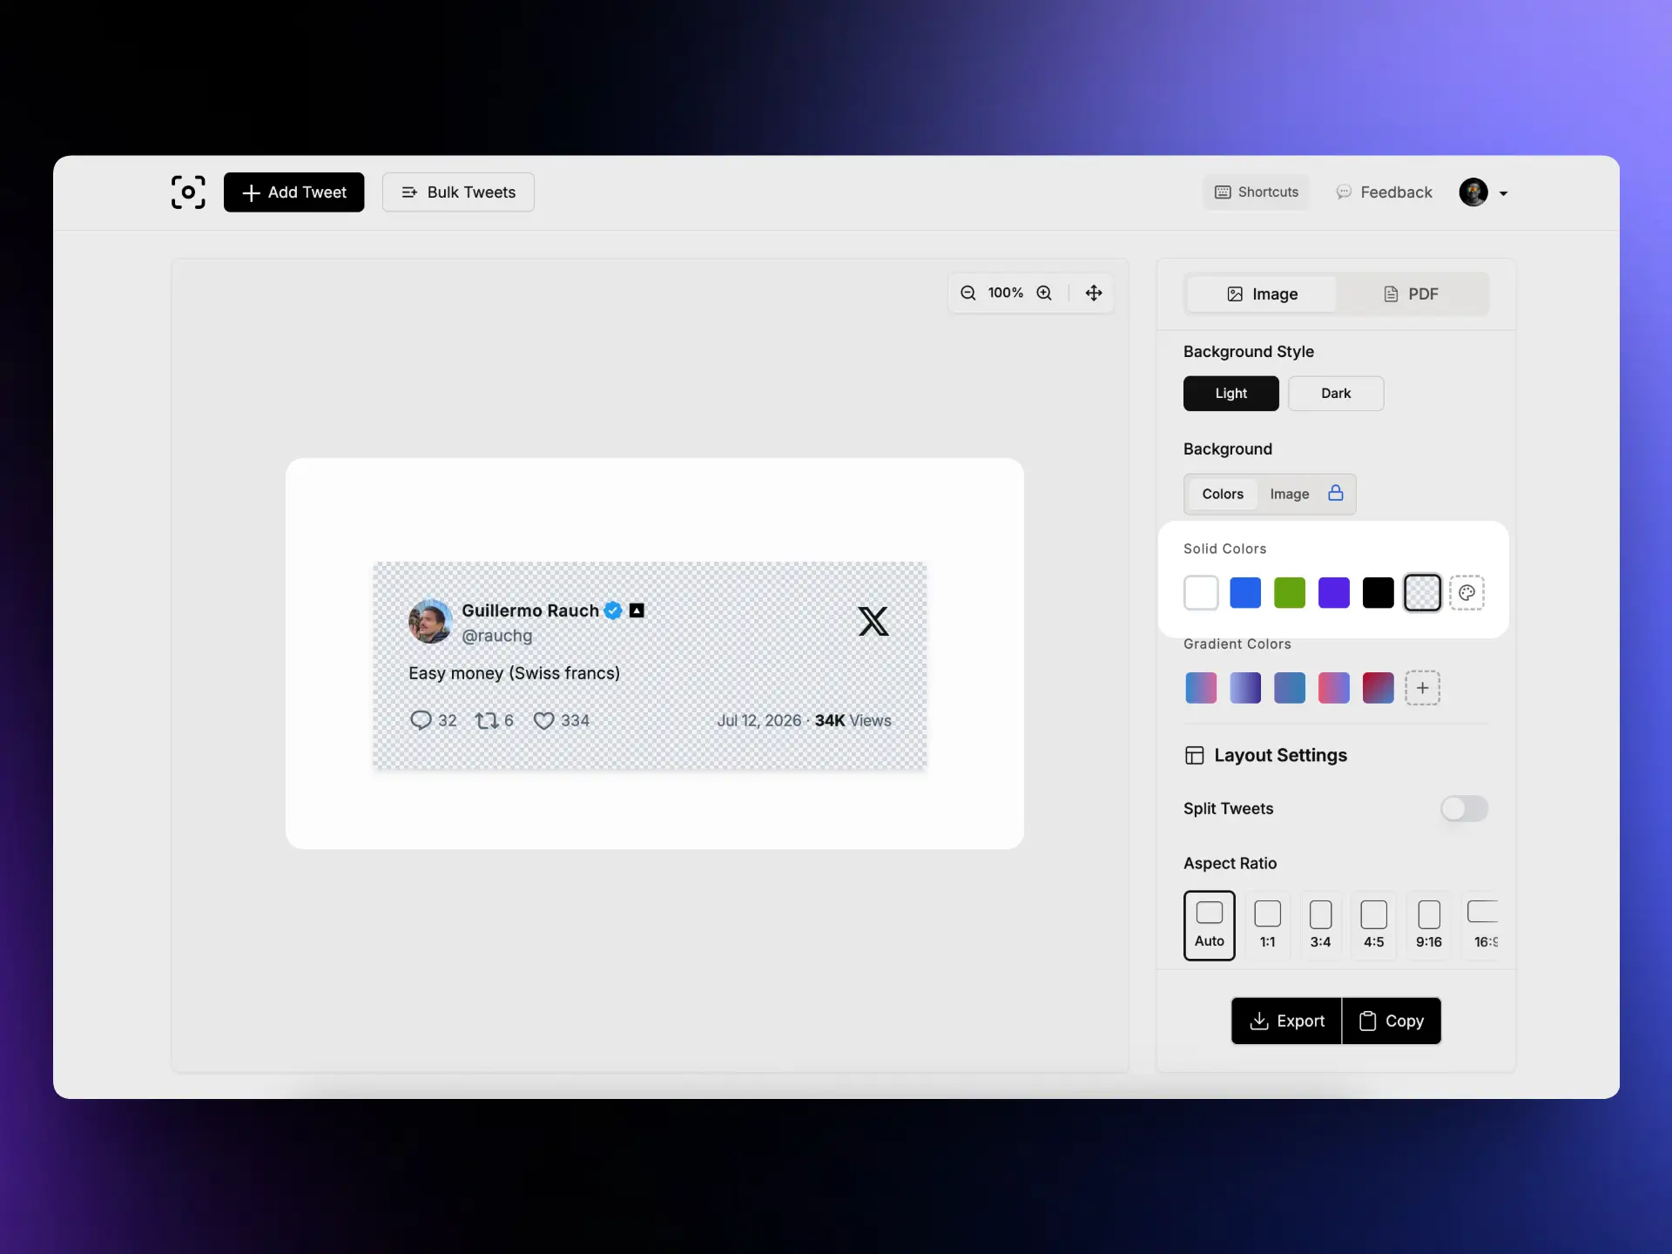Click the verified badge next to Guillermo Rauch
Viewport: 1672px width, 1254px height.
[613, 610]
